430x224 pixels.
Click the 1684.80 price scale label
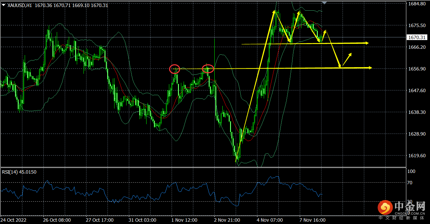click(x=417, y=4)
